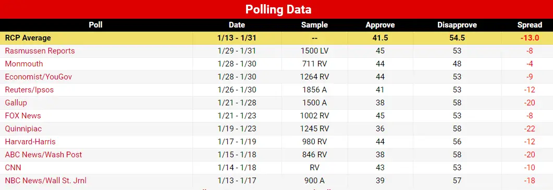
Task: Click the Polling Data title banner
Action: point(276,9)
